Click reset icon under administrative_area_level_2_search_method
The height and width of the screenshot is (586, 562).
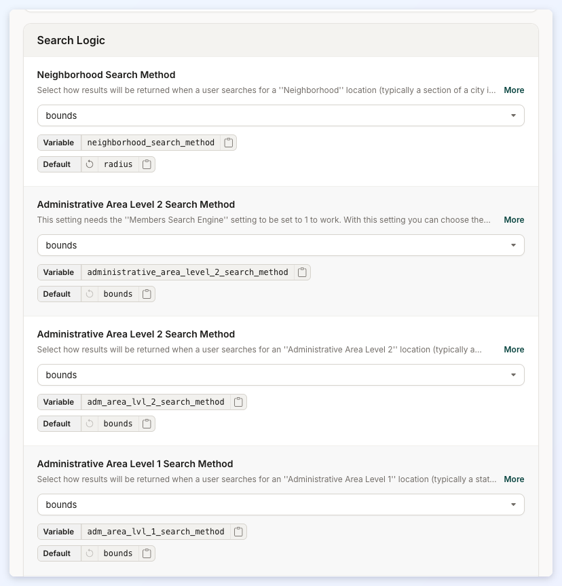[x=90, y=294]
